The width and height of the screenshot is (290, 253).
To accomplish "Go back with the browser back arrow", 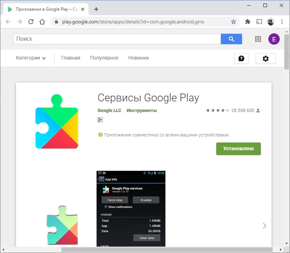I will (x=8, y=22).
